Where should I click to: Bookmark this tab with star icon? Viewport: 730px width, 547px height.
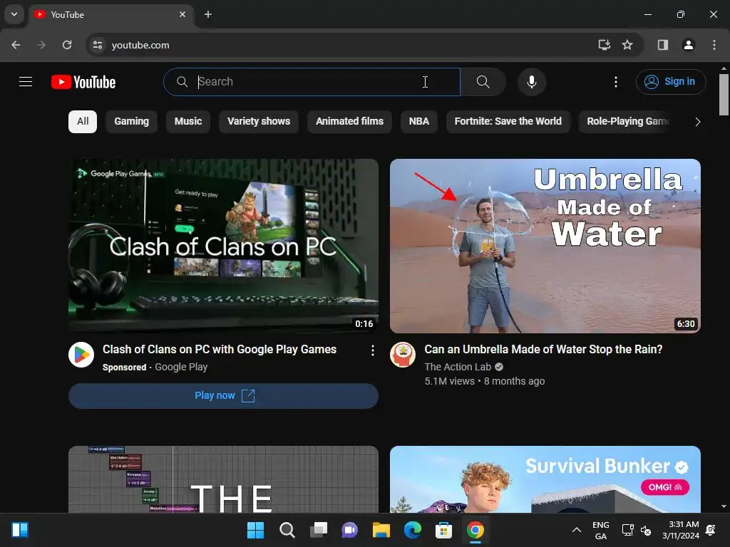click(x=627, y=45)
